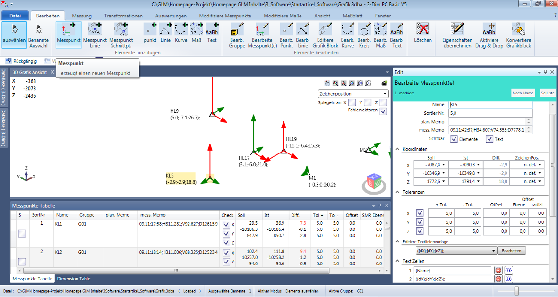The width and height of the screenshot is (558, 297).
Task: Click the Bearbeiten button
Action: 511,251
